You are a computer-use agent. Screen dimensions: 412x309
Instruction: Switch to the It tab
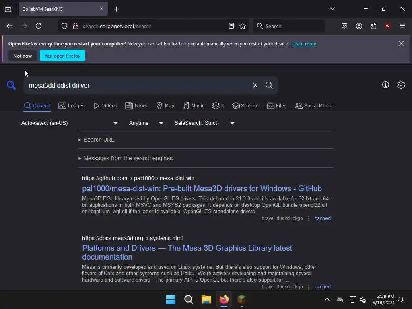click(x=218, y=106)
